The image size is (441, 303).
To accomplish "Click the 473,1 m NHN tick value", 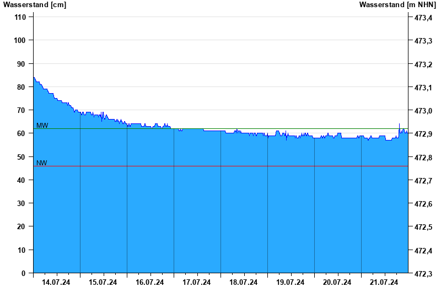I will (x=423, y=88).
